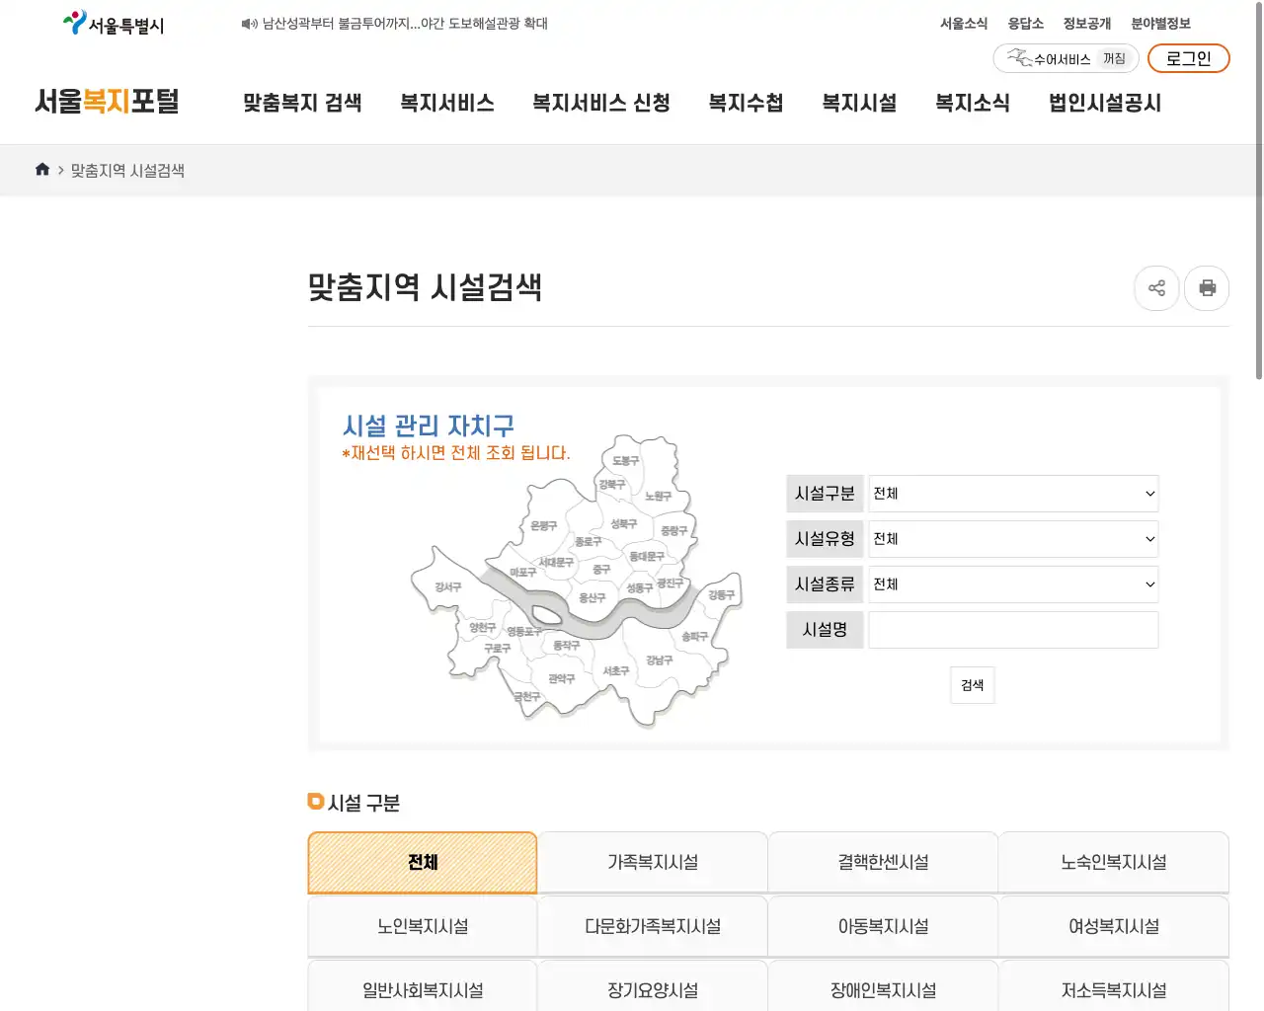Go to home via breadcrumb house icon
Image resolution: width=1264 pixels, height=1011 pixels.
[x=42, y=170]
